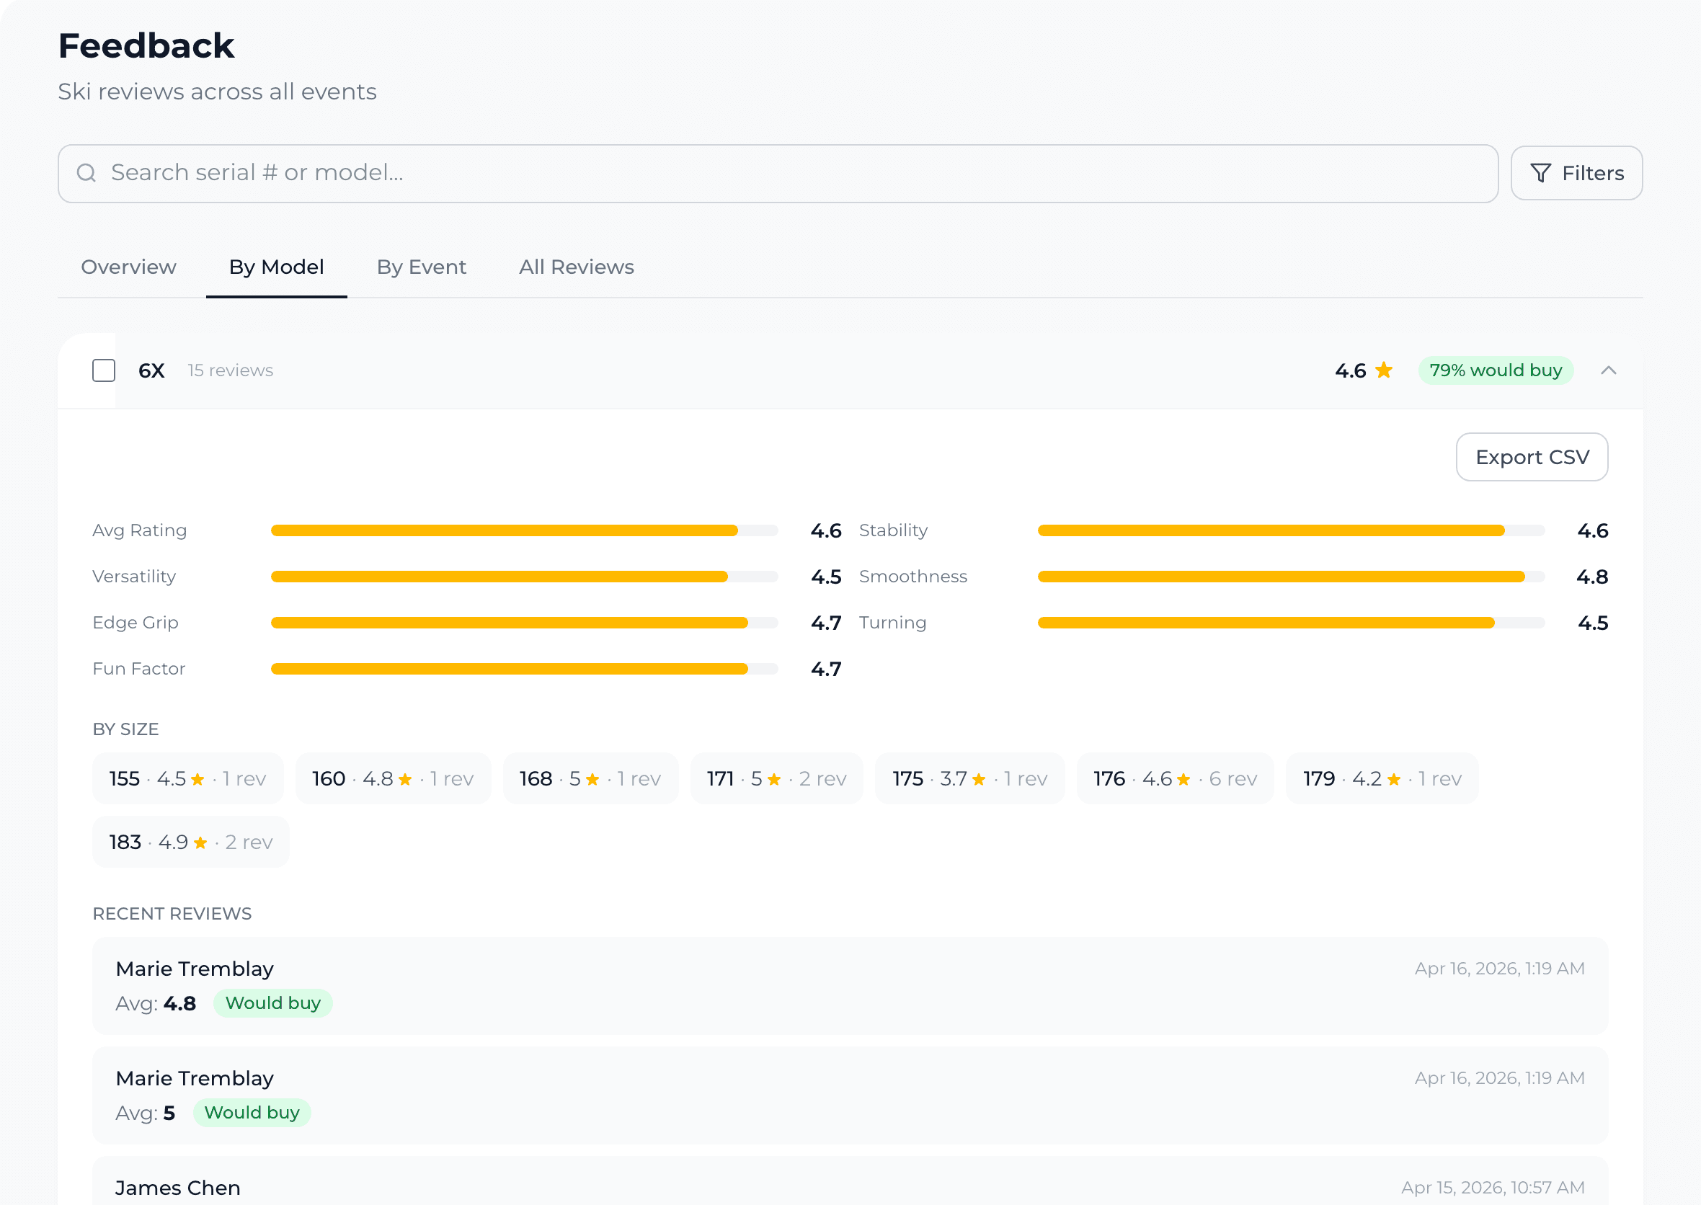Click the star in the 168 size chip
Screen dimensions: 1701x1205
click(592, 779)
